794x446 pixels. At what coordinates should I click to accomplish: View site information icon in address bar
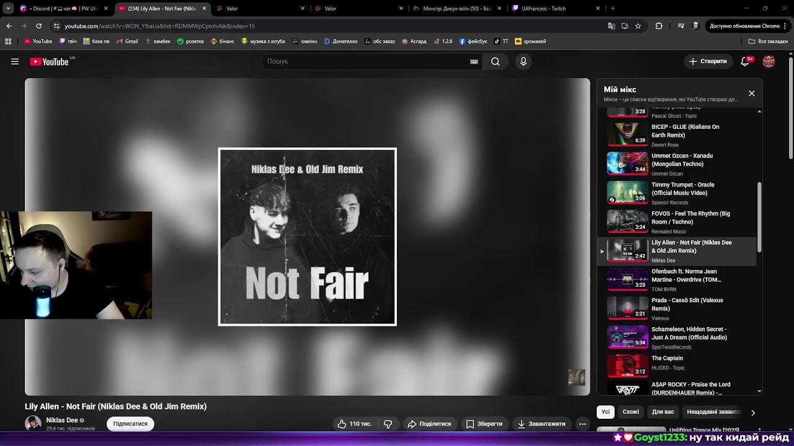pos(56,26)
